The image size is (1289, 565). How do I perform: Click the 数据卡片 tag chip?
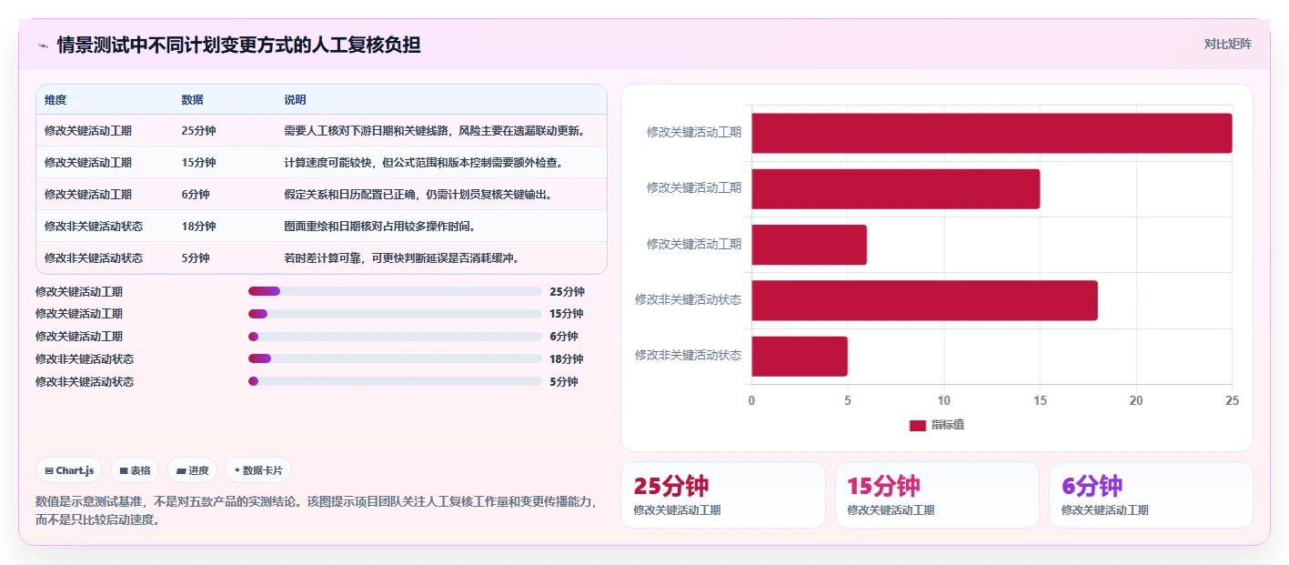click(258, 470)
